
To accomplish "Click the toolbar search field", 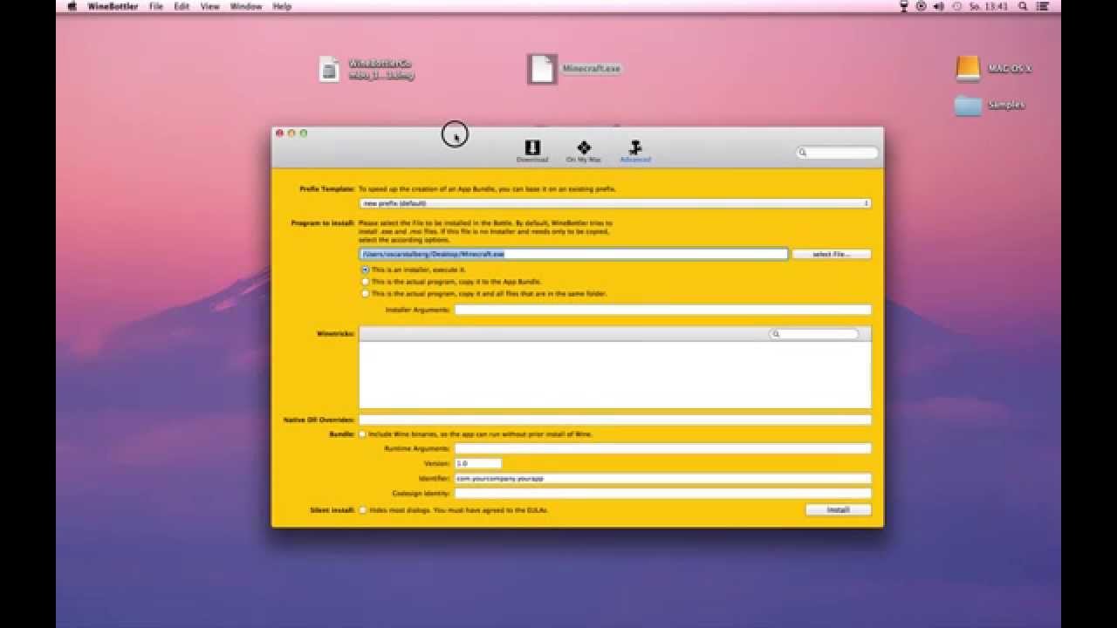I will 838,153.
